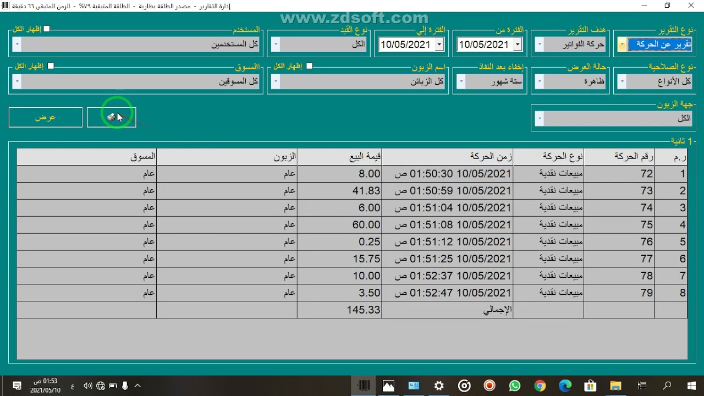Expand the المسوق marketer dropdown
704x396 pixels.
pos(17,82)
